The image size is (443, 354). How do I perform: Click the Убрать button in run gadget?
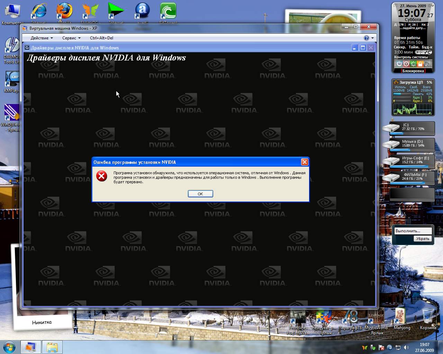[423, 239]
